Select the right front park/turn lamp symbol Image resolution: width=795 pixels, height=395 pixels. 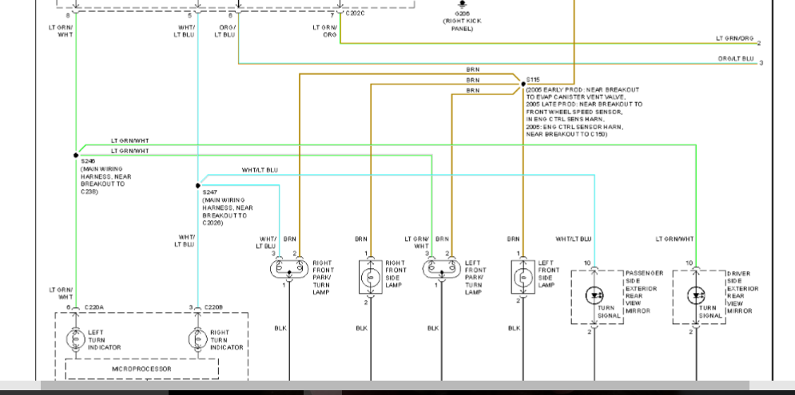pyautogui.click(x=288, y=269)
